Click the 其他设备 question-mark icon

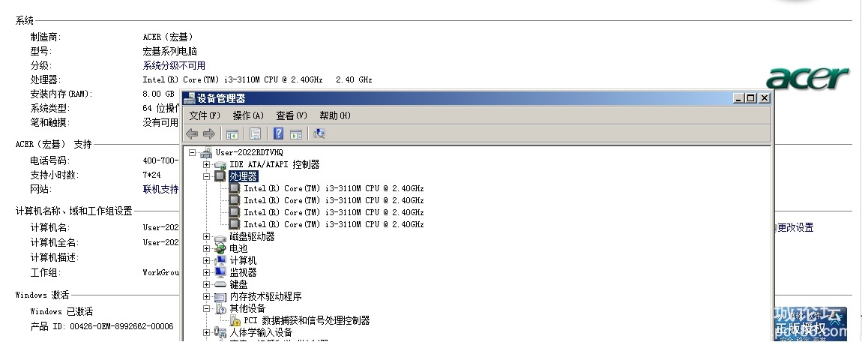(220, 309)
